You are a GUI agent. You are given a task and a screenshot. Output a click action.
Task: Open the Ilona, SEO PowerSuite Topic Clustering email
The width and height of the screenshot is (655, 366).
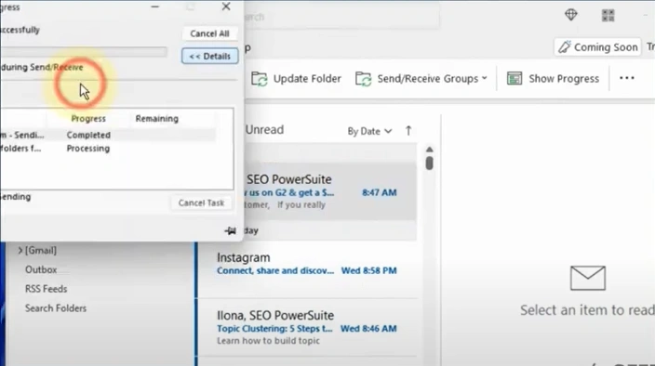coord(307,328)
